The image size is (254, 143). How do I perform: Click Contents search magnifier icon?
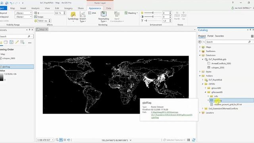point(29,36)
